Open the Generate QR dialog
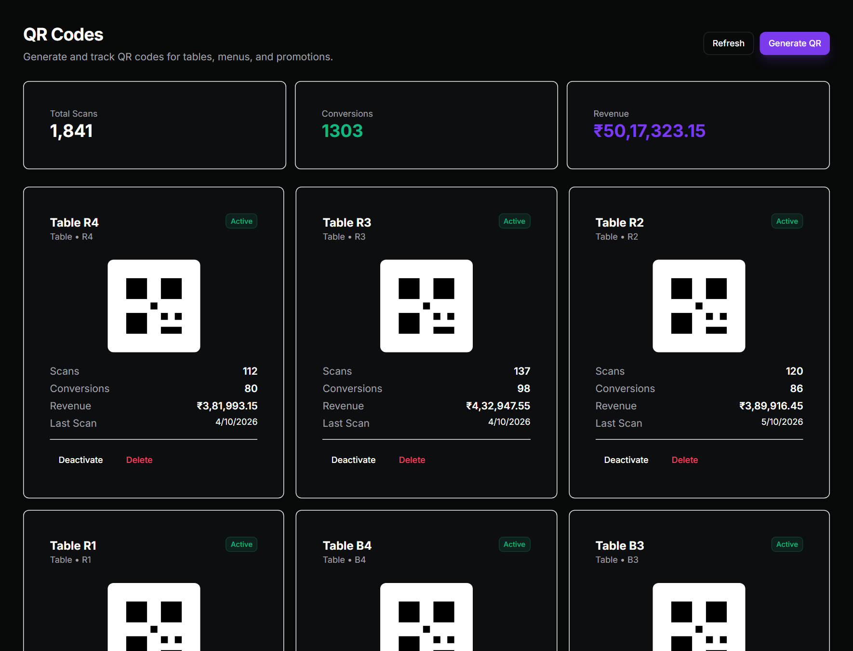 [795, 43]
